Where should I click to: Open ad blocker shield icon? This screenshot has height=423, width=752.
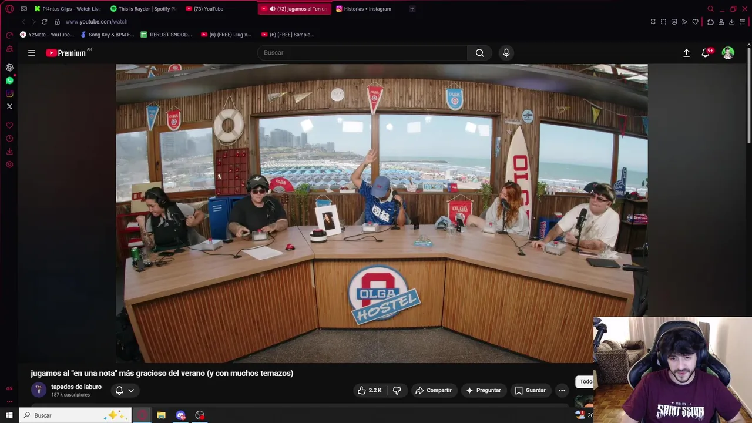pyautogui.click(x=674, y=22)
